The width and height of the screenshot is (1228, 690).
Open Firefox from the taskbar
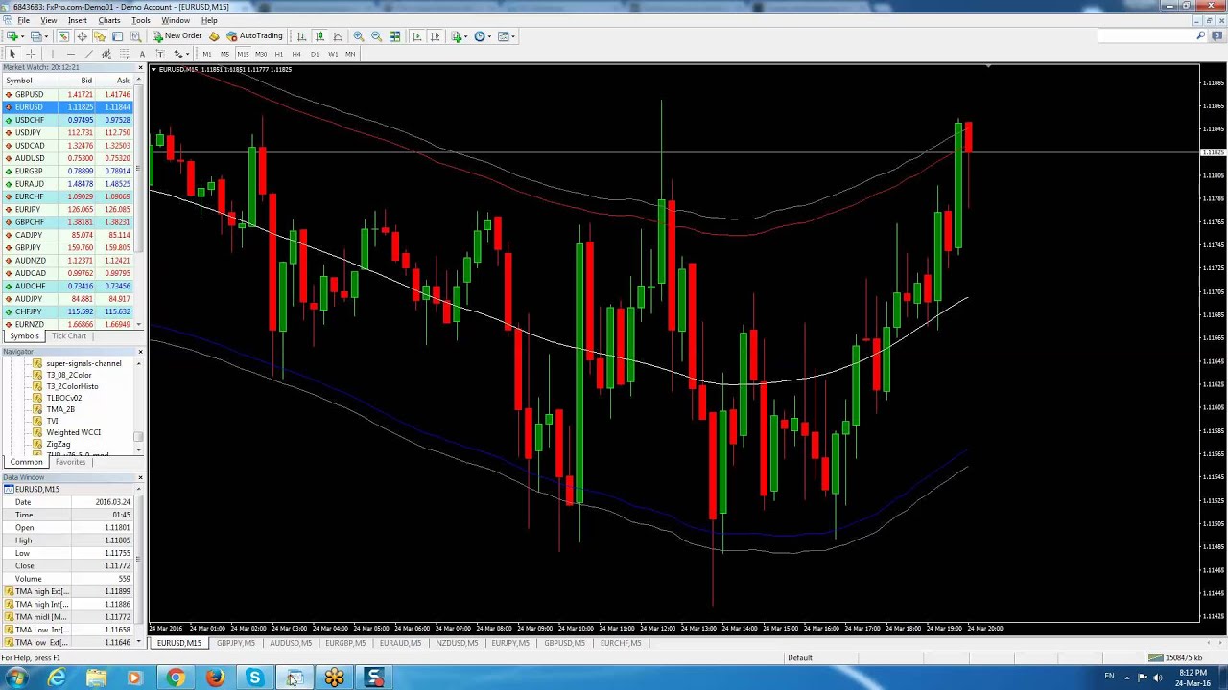click(x=214, y=678)
